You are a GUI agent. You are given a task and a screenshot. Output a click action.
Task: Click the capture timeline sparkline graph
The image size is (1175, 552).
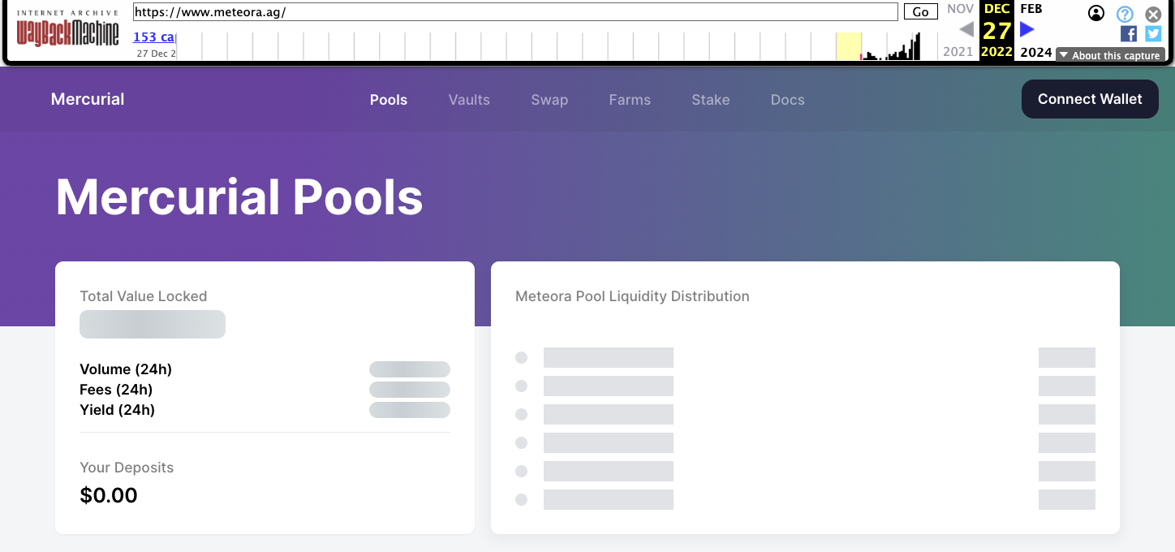557,45
